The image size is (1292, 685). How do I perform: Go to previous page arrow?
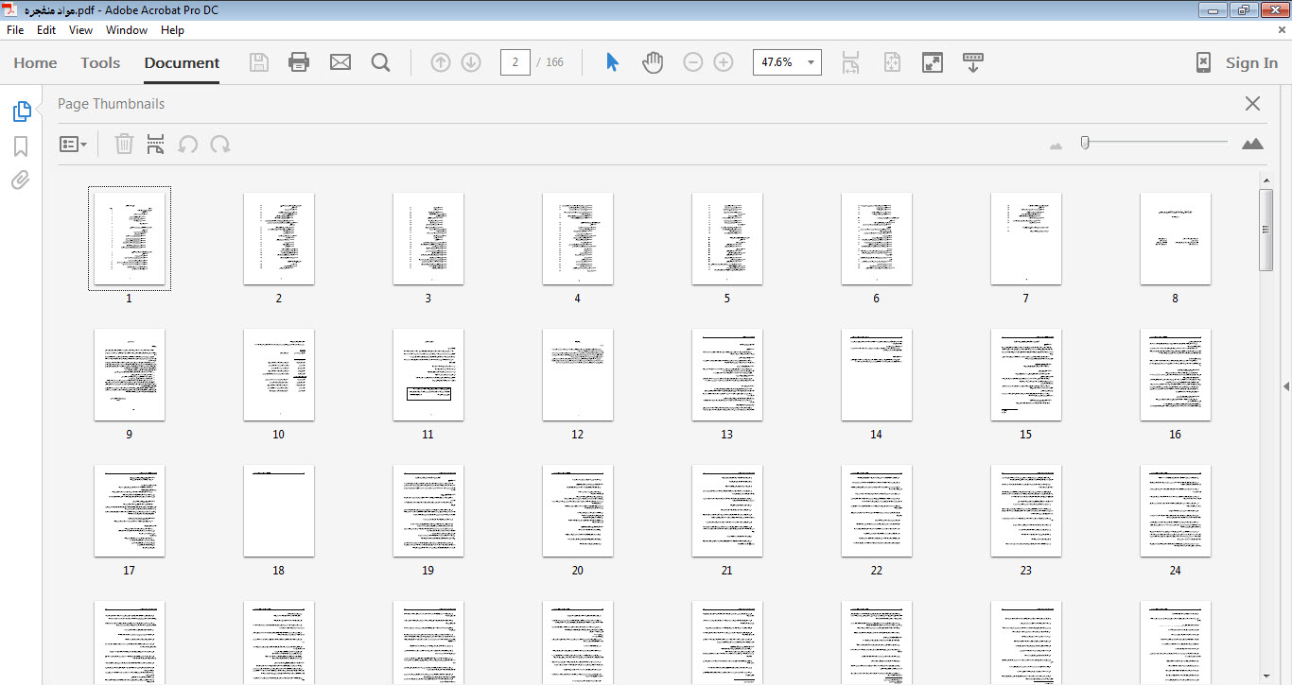click(x=441, y=62)
